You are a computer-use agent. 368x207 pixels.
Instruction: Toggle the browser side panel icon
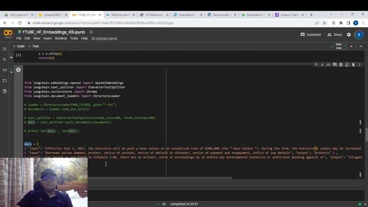click(x=348, y=23)
